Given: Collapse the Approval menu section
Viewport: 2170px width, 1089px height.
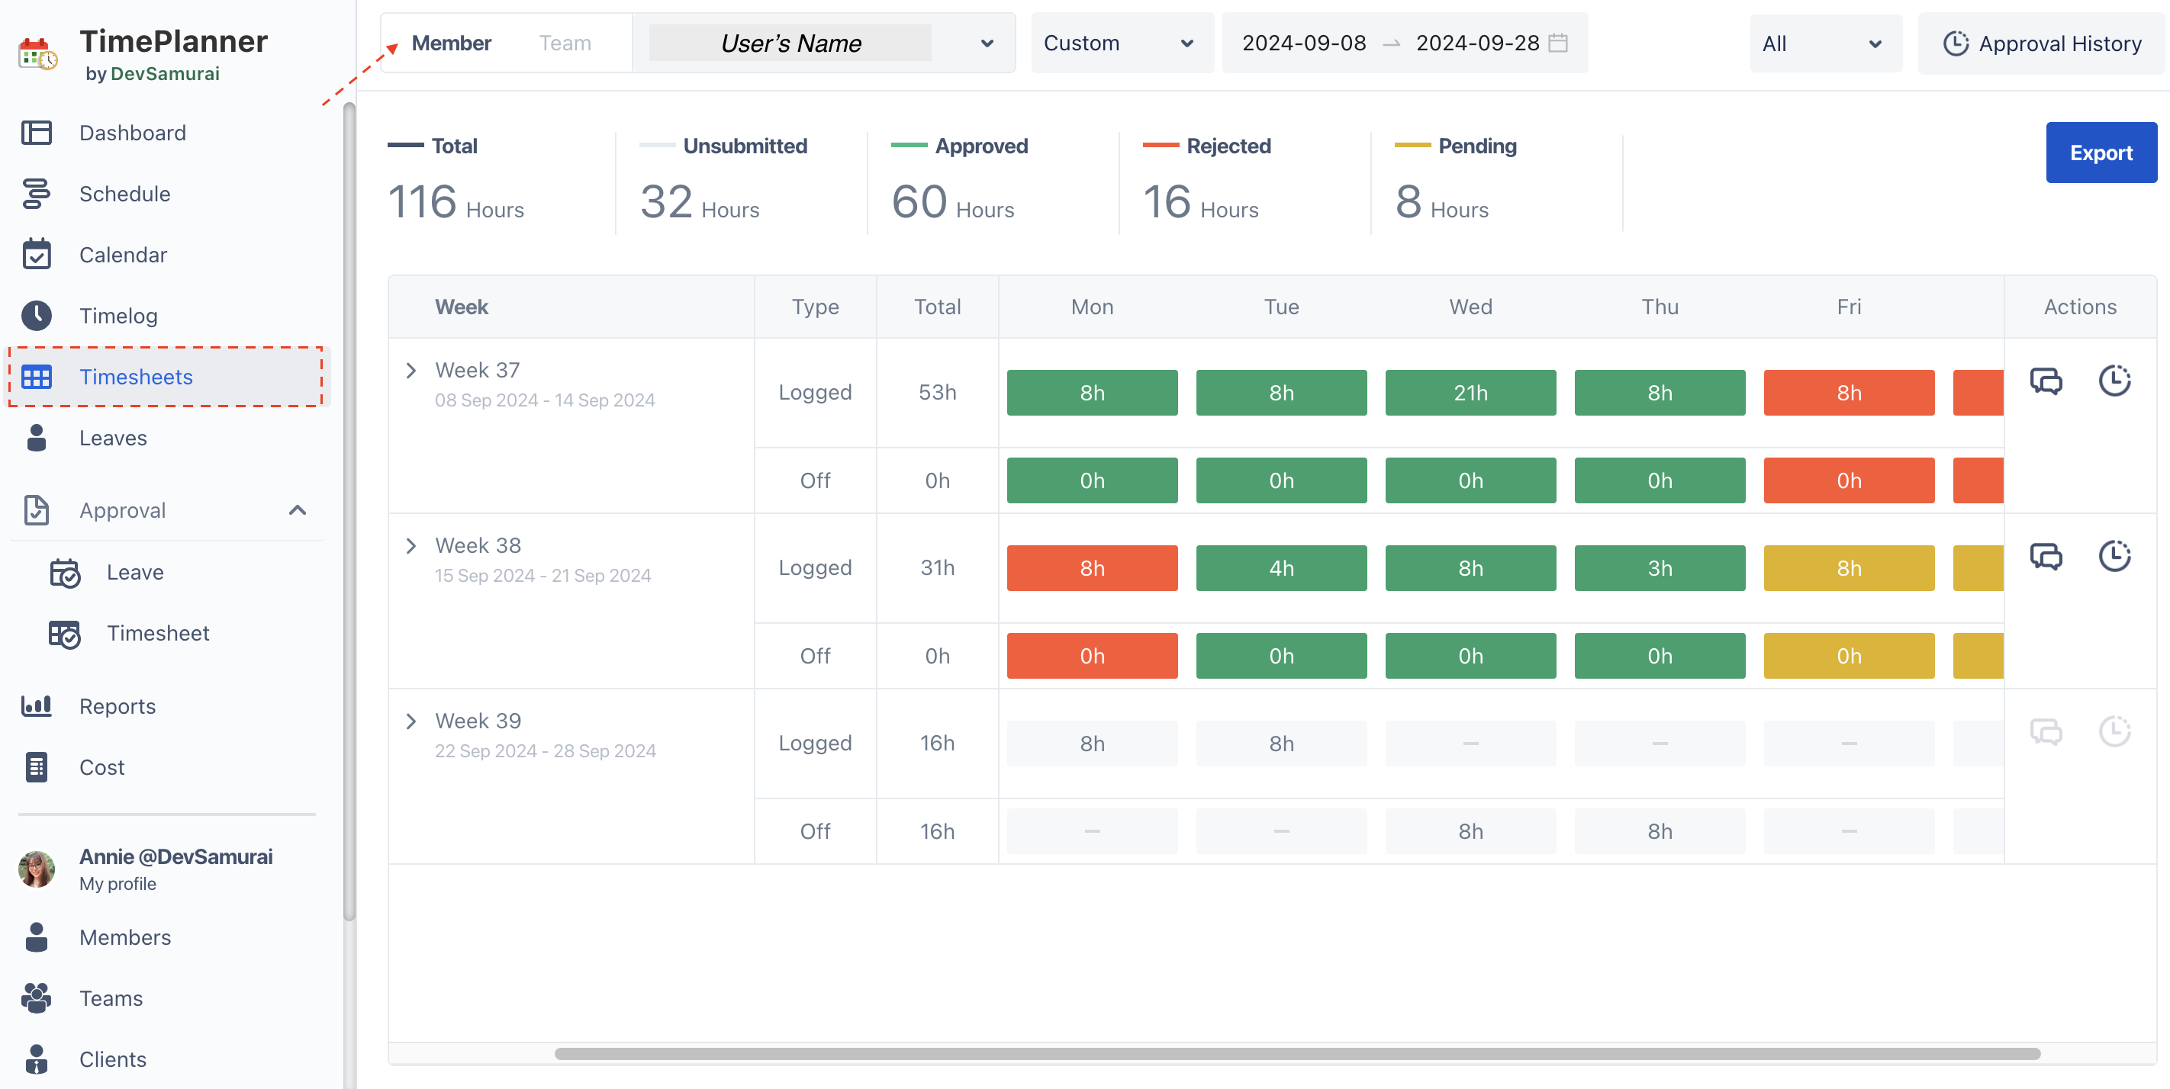Looking at the screenshot, I should pos(298,509).
